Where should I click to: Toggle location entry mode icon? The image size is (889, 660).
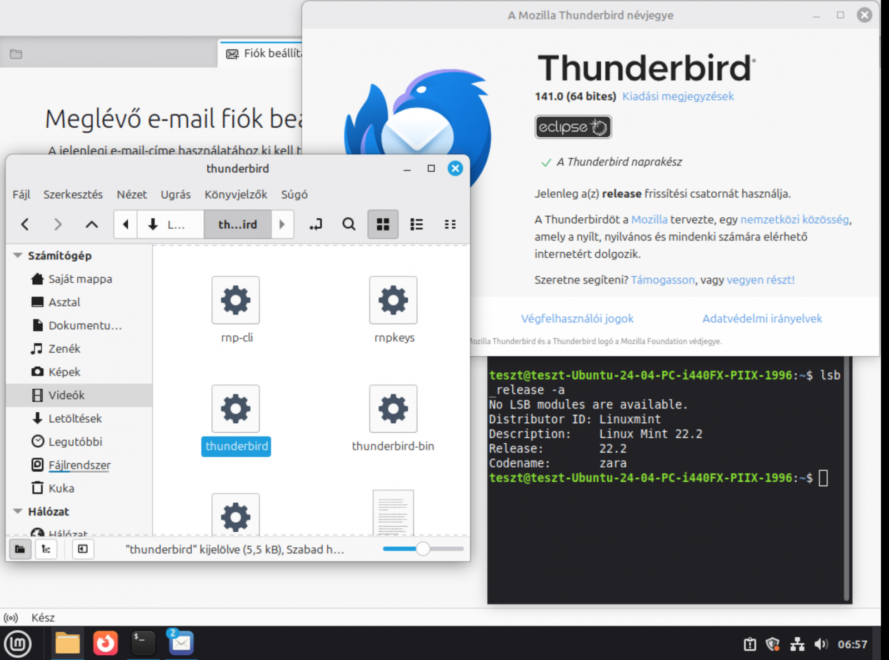316,224
